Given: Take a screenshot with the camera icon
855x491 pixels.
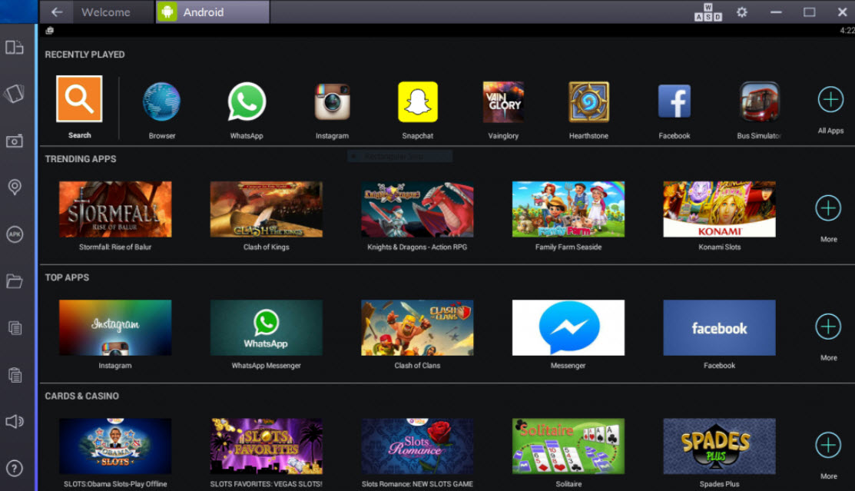Looking at the screenshot, I should (x=15, y=141).
